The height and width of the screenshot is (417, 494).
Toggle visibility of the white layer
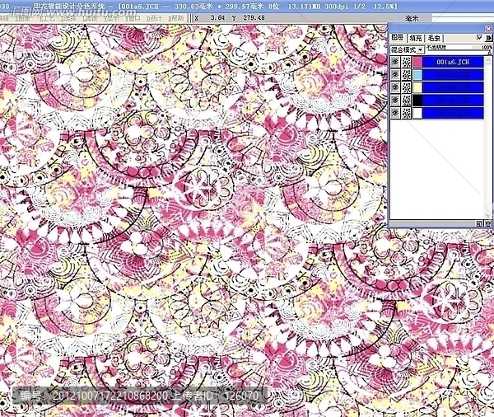coord(395,113)
